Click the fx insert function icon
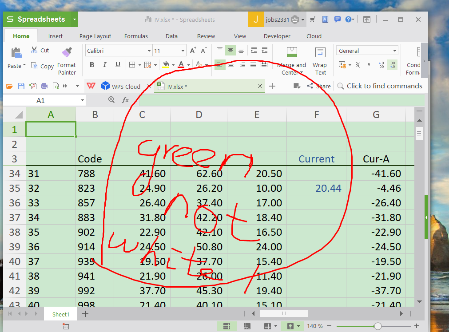This screenshot has height=332, width=449. coord(126,100)
